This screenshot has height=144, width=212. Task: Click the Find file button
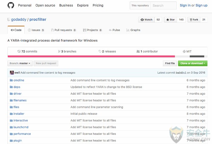[170, 63]
